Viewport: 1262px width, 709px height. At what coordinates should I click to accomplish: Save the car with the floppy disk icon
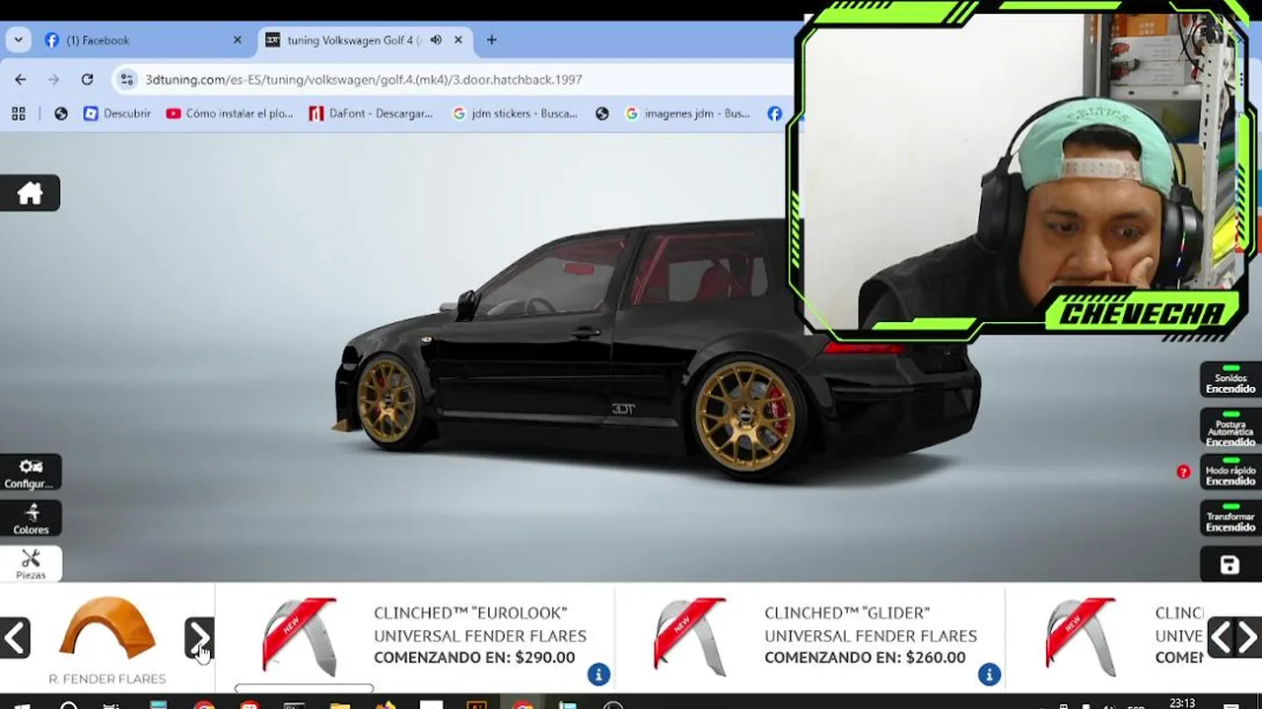coord(1229,564)
